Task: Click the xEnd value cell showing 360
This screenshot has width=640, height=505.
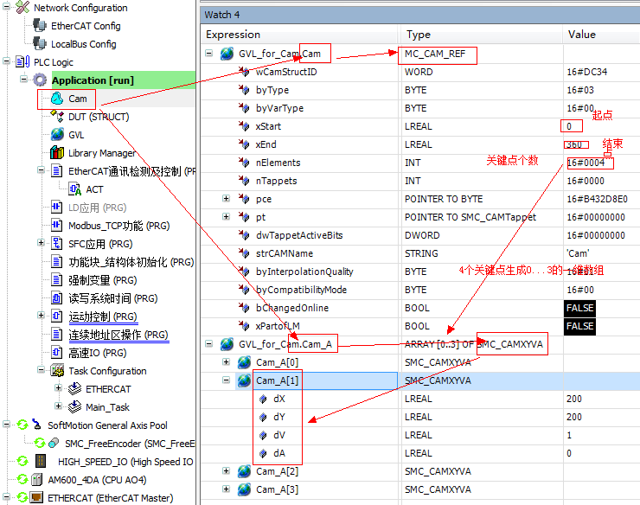Action: point(577,144)
